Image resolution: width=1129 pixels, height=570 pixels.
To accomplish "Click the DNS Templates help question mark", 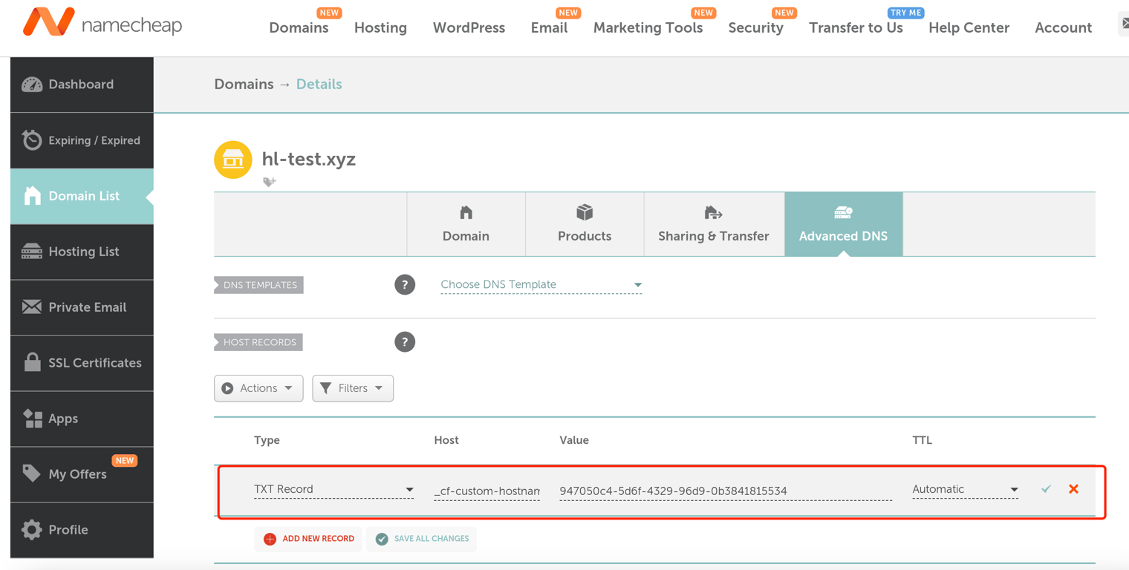I will click(405, 285).
